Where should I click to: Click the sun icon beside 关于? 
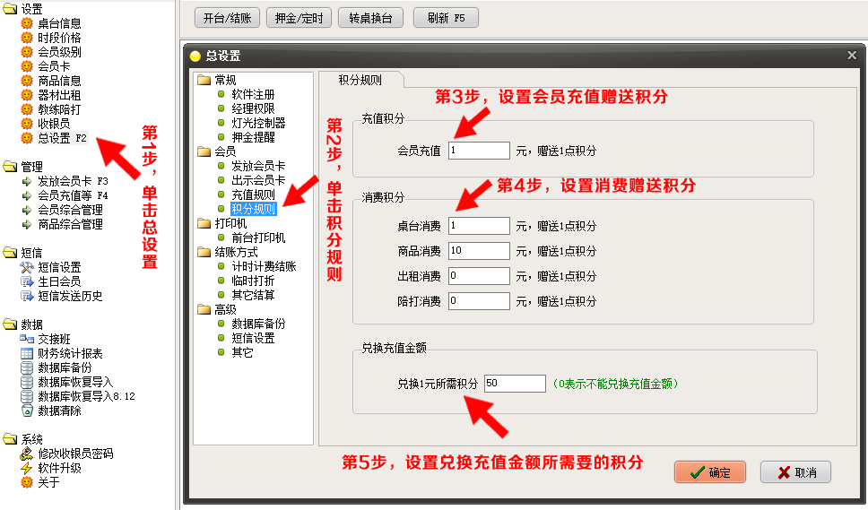(x=27, y=483)
